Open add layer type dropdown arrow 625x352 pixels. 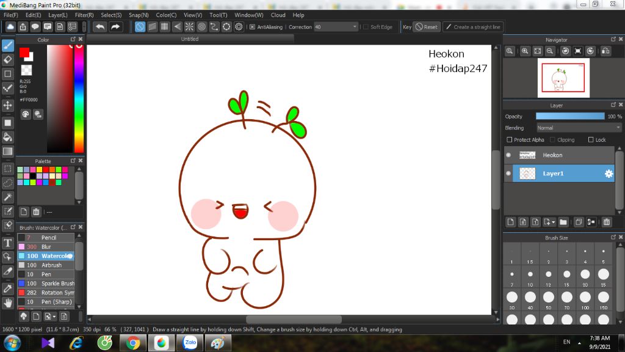click(553, 222)
